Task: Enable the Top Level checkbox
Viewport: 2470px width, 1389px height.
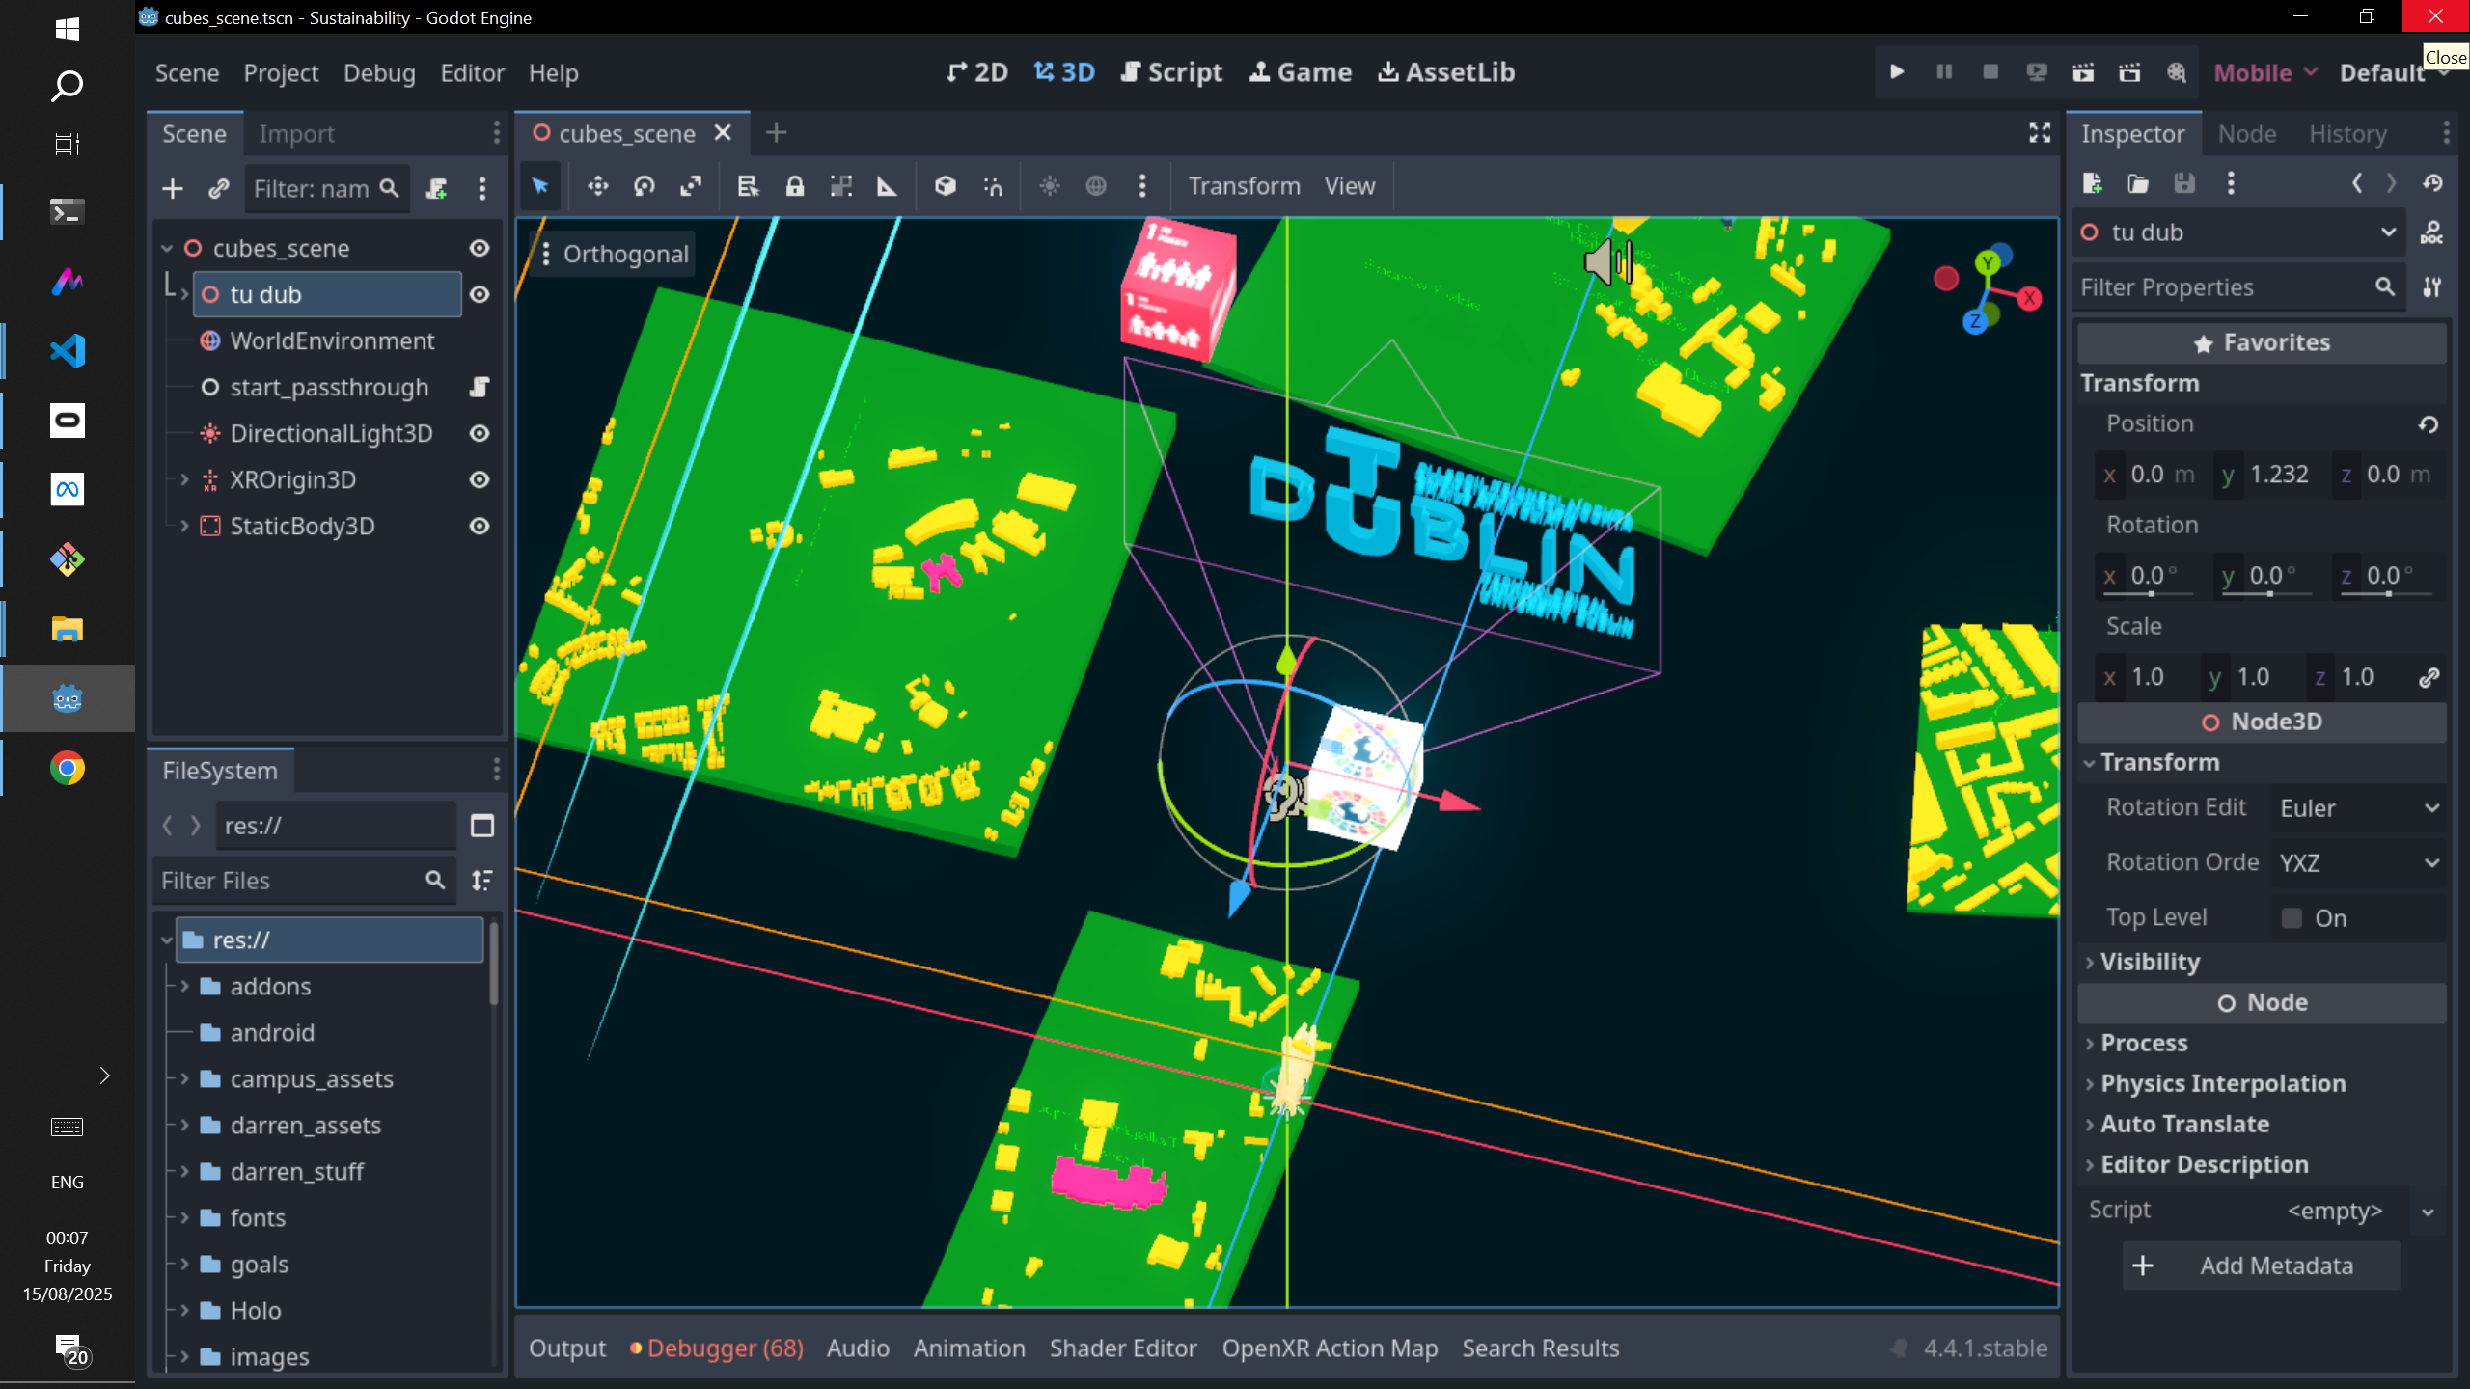Action: 2292,917
